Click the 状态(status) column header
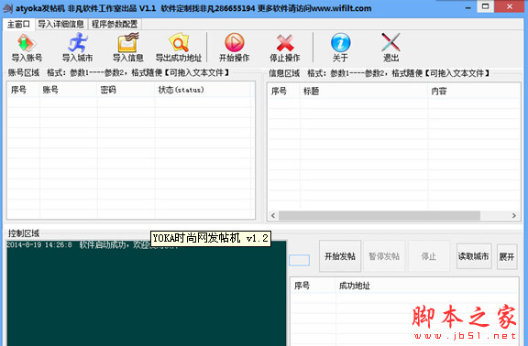Image resolution: width=528 pixels, height=346 pixels. 203,90
